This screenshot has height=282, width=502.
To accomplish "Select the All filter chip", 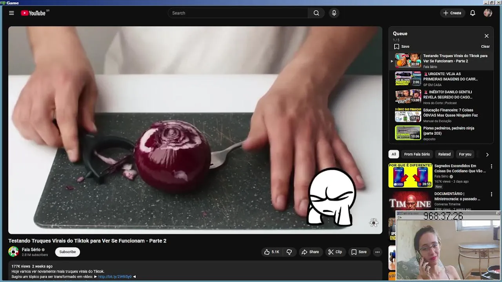I will (394, 154).
